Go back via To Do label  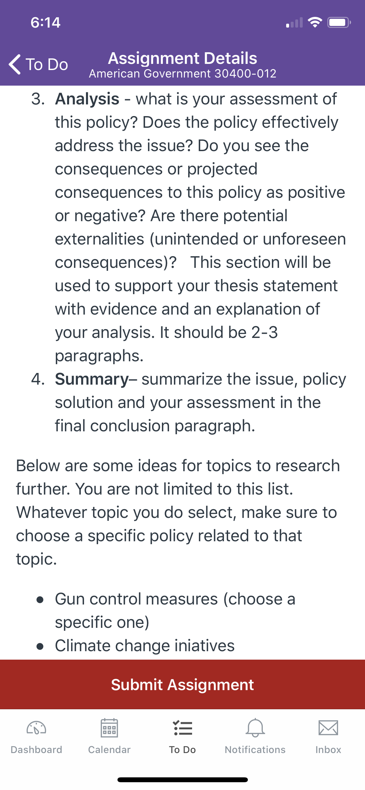[x=47, y=64]
